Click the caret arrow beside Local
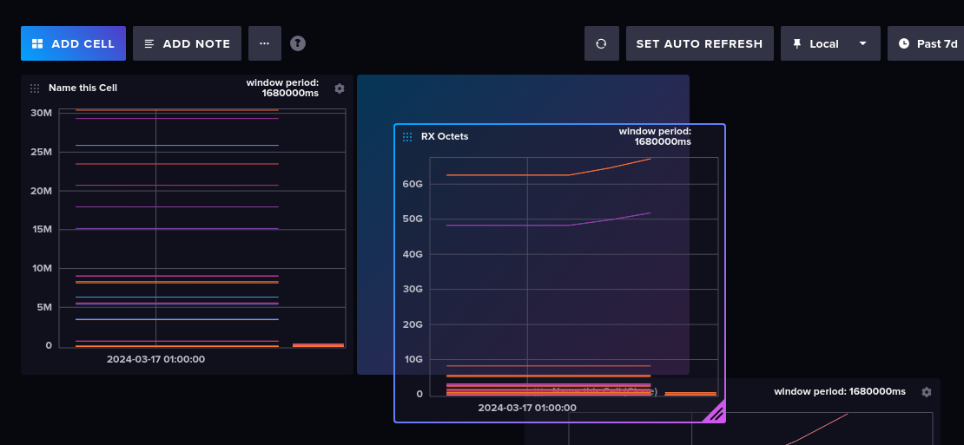This screenshot has width=964, height=445. (862, 43)
